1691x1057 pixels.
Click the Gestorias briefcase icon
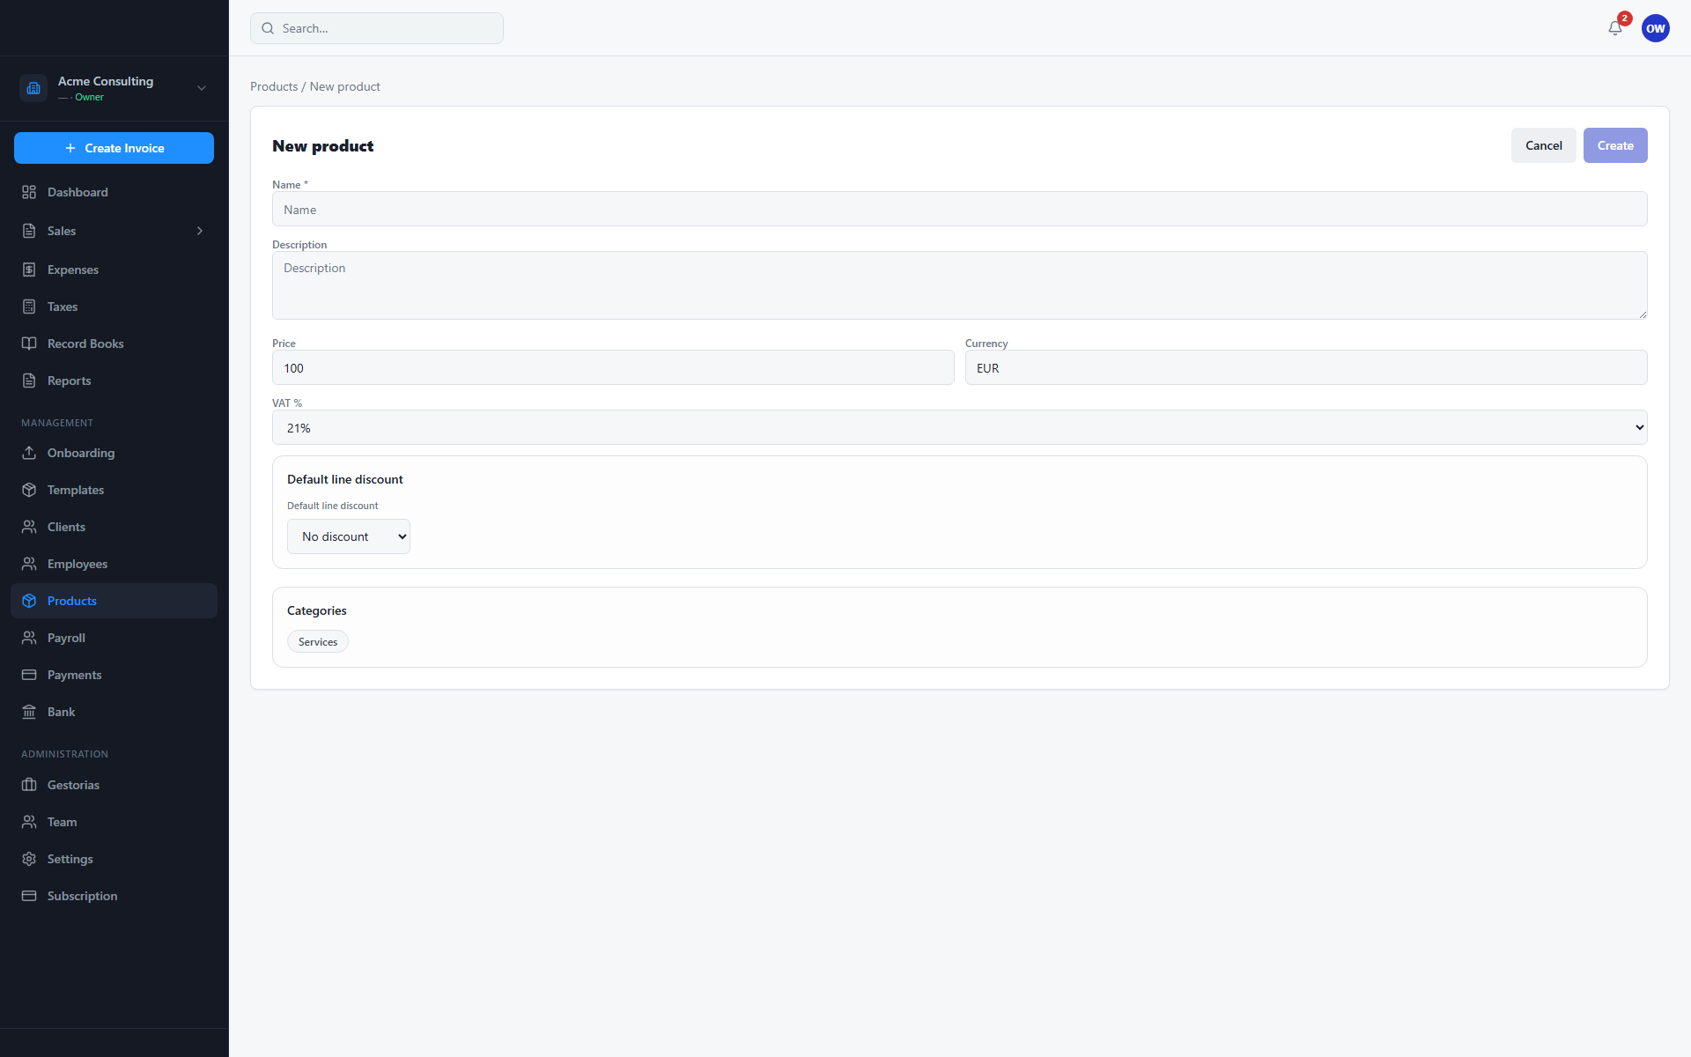(x=29, y=785)
